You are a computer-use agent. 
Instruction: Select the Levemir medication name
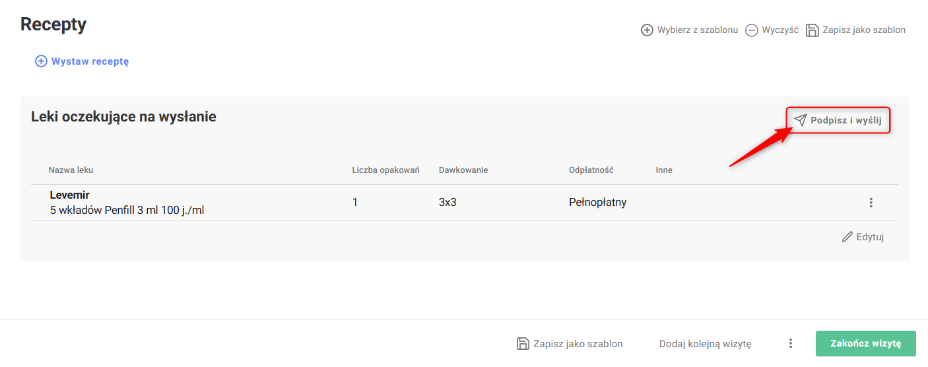69,195
